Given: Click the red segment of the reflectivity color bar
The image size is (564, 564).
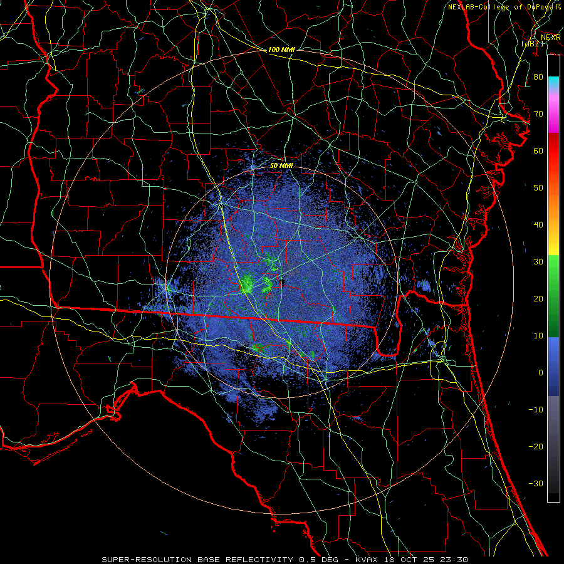Looking at the screenshot, I should 553,151.
